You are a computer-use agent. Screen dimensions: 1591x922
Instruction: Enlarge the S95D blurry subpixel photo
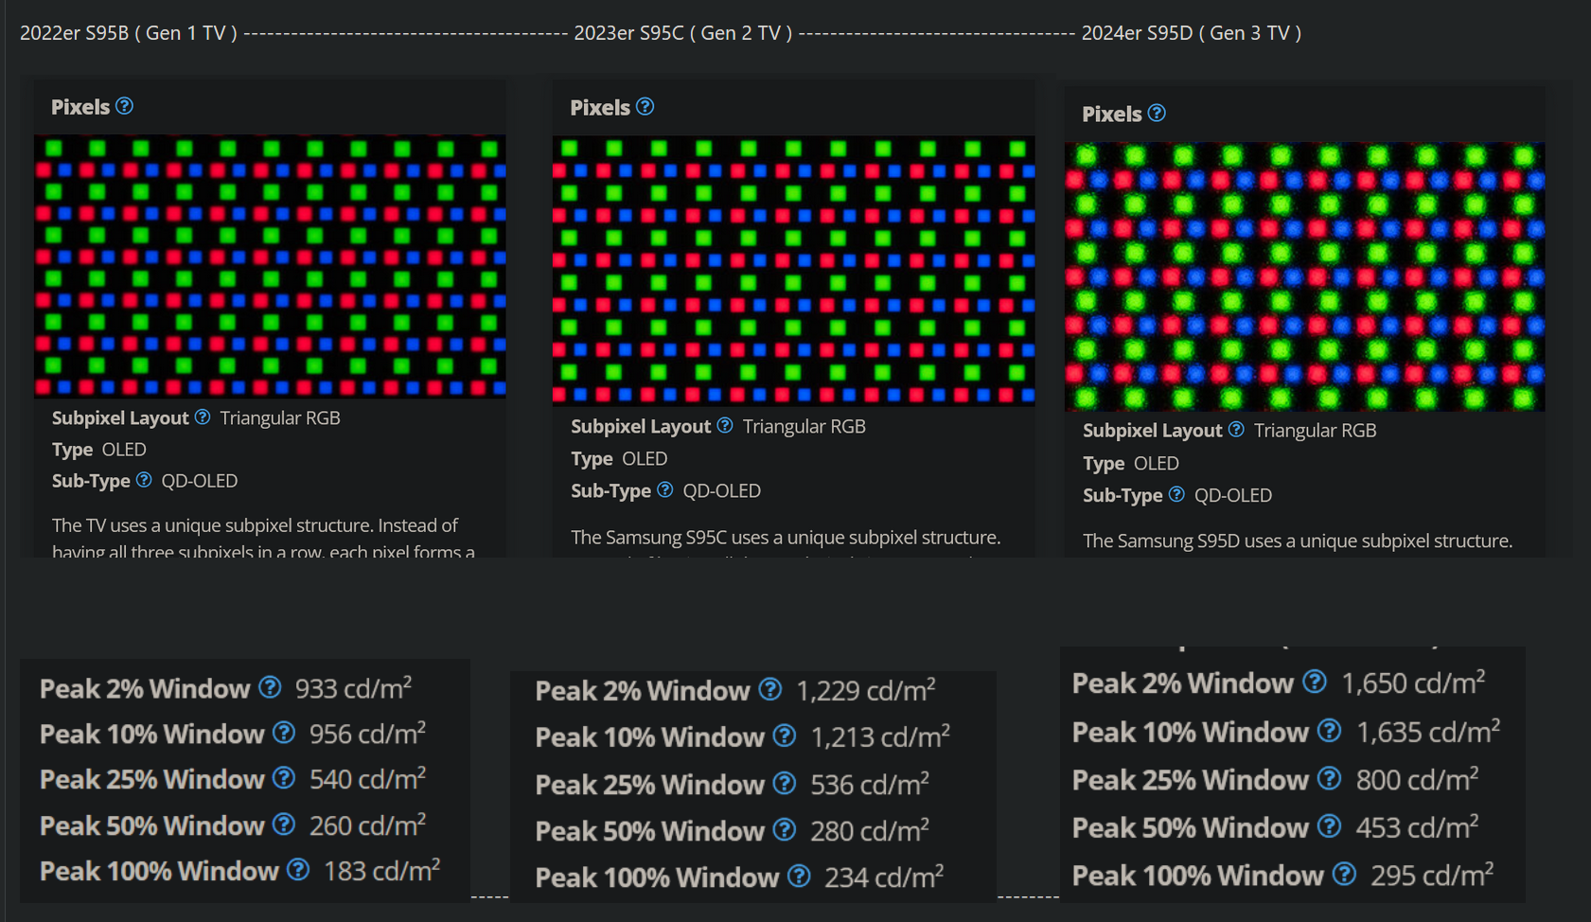click(x=1304, y=276)
